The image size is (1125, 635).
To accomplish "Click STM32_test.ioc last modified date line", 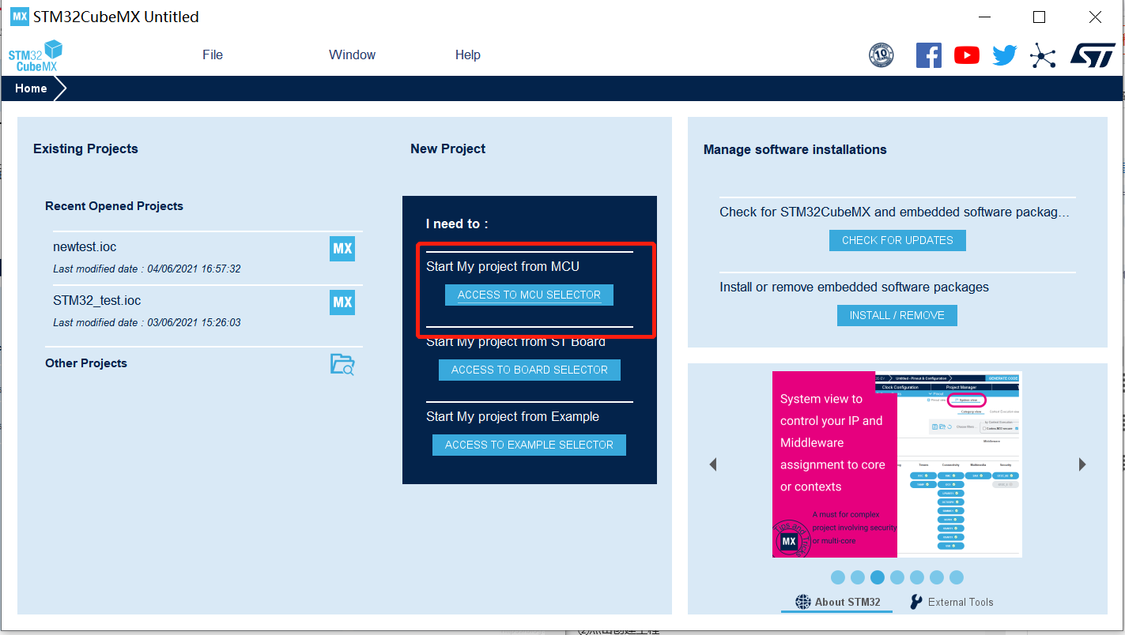I will (x=147, y=323).
